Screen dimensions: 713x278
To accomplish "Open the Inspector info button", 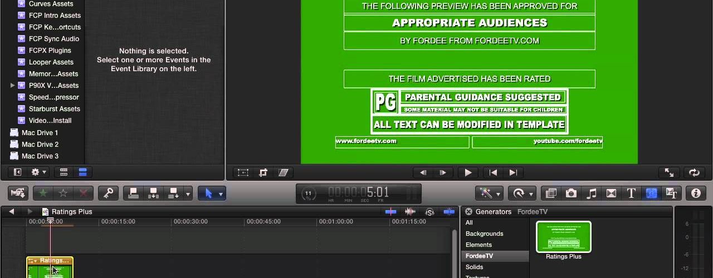I will tap(696, 193).
